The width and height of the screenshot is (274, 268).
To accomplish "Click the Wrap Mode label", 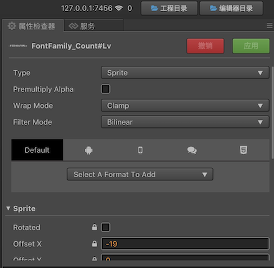I will tap(33, 106).
